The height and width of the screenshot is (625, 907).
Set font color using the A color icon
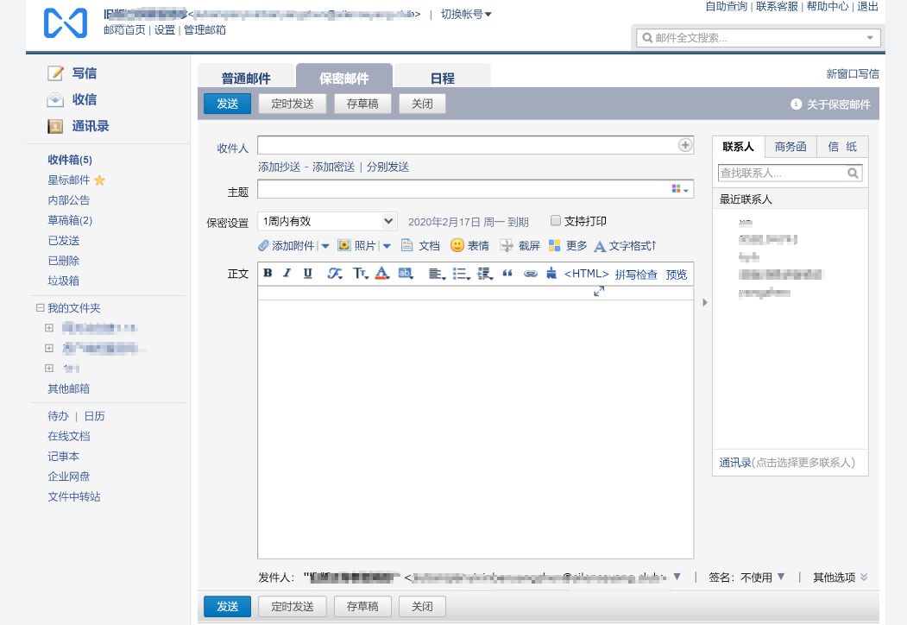coord(382,273)
